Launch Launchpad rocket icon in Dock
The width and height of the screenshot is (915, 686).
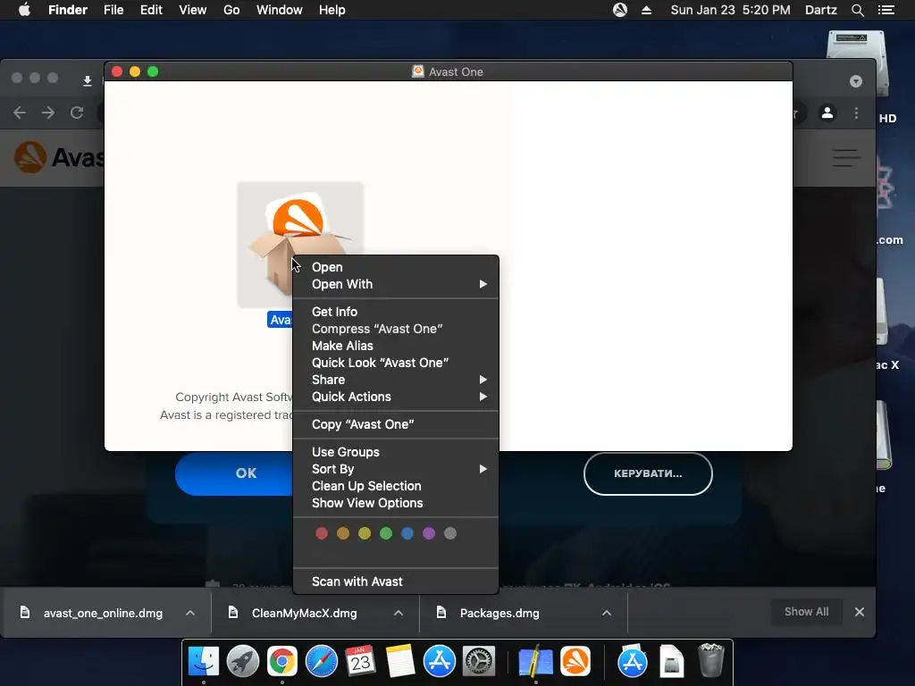pyautogui.click(x=243, y=662)
